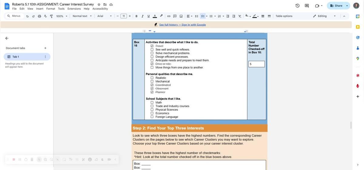This screenshot has height=170, width=364.
Task: Click the Undo arrow in toolbar
Action: point(27,16)
